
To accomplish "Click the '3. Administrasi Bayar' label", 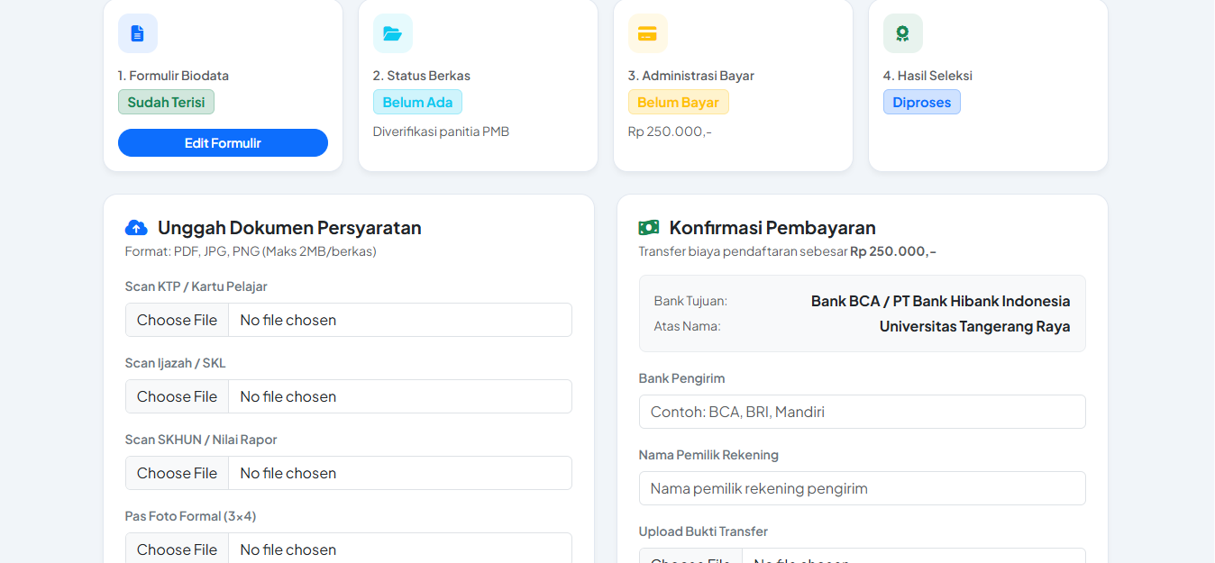I will pyautogui.click(x=691, y=76).
